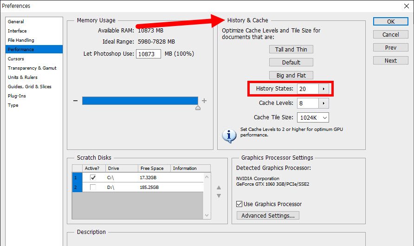414x246 pixels.
Task: Click the info icon beside cache tip
Action: (x=229, y=136)
